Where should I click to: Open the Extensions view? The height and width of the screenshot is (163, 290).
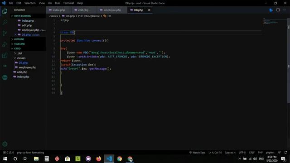(x=5, y=55)
